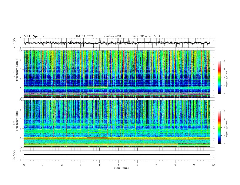
Task: Click the ch.1 spectrogram plot area
Action: [x=117, y=74]
